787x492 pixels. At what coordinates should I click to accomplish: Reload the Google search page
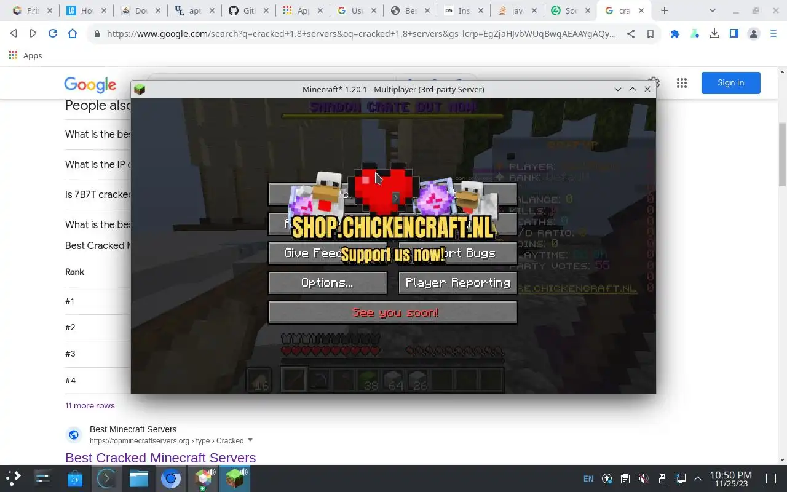(53, 34)
